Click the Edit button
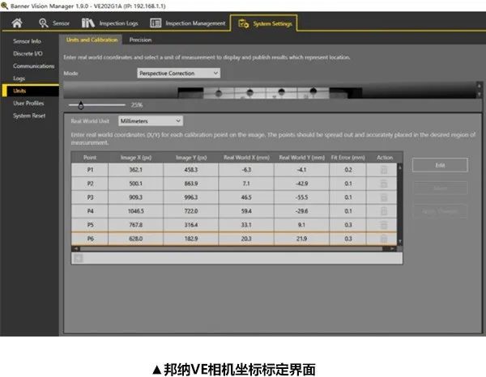This screenshot has width=486, height=377. (440, 165)
